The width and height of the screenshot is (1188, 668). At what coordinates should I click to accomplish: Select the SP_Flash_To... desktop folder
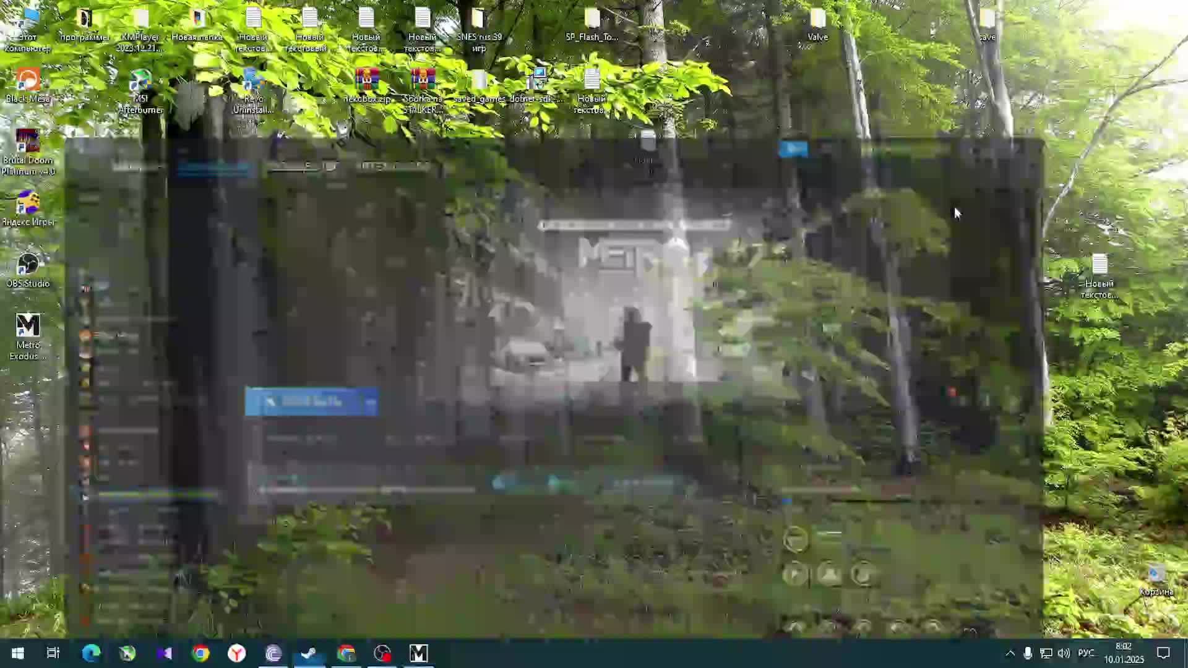592,25
